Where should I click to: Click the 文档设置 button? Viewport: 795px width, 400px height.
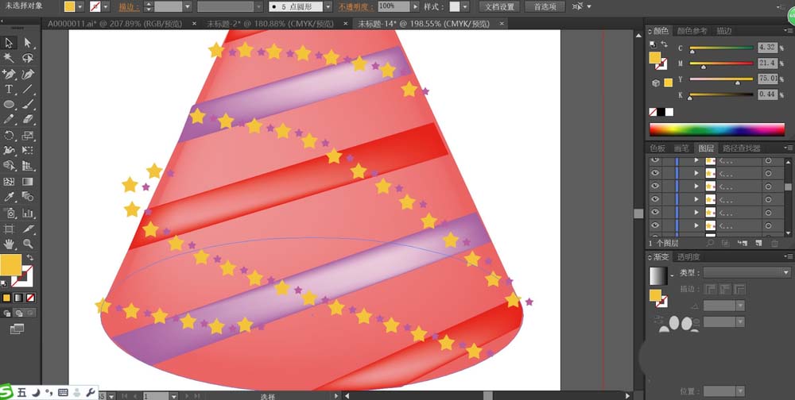[499, 6]
